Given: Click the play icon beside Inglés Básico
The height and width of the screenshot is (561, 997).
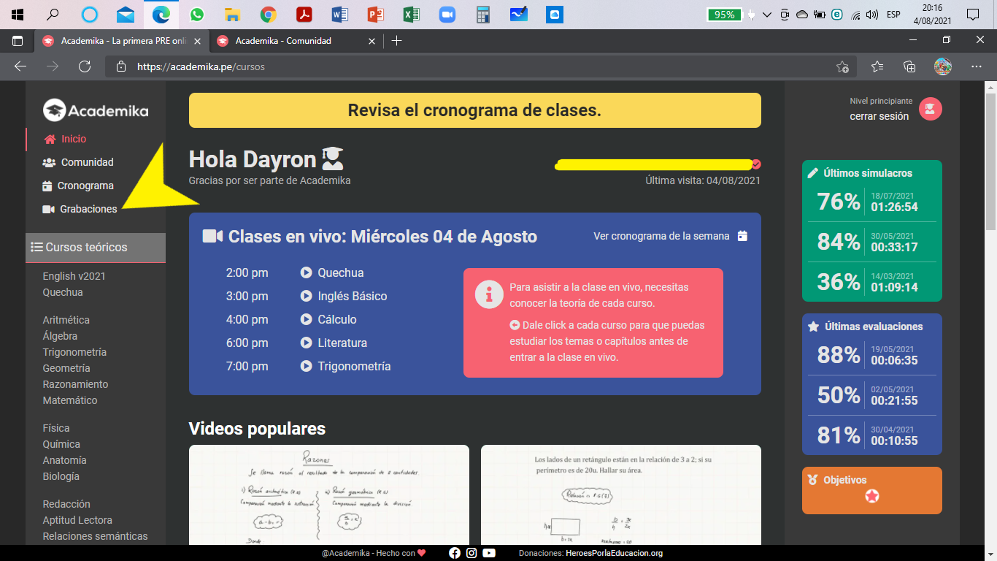Looking at the screenshot, I should coord(307,296).
